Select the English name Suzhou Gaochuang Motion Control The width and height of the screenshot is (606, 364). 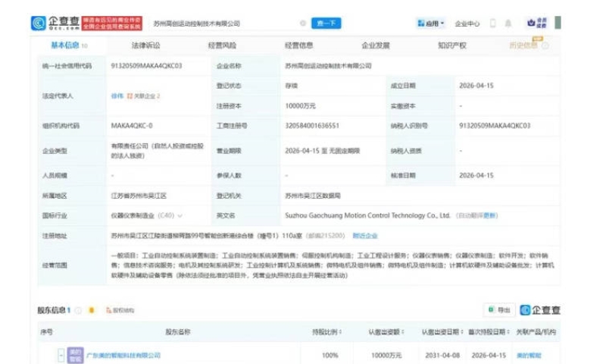point(367,215)
